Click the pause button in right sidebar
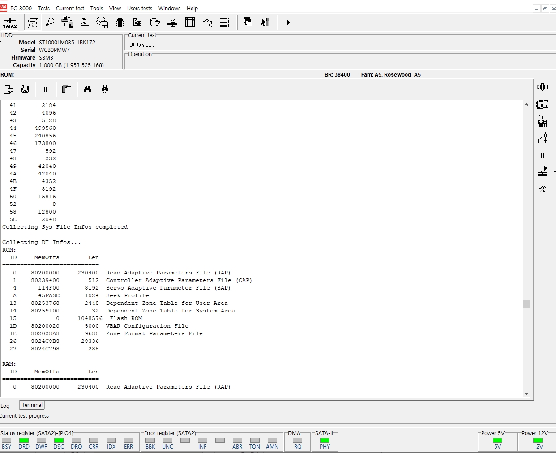Viewport: 556px width, 453px height. [x=542, y=155]
